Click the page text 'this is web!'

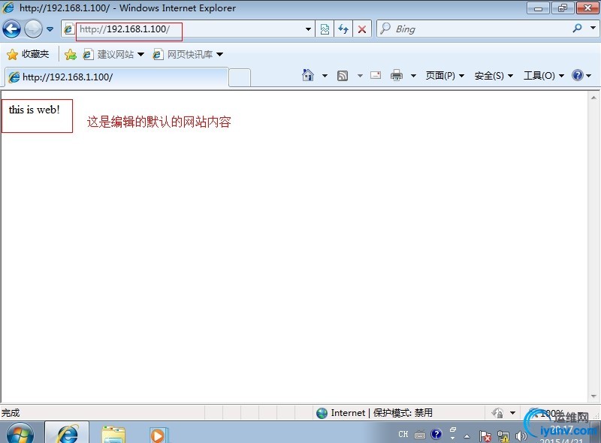coord(34,110)
